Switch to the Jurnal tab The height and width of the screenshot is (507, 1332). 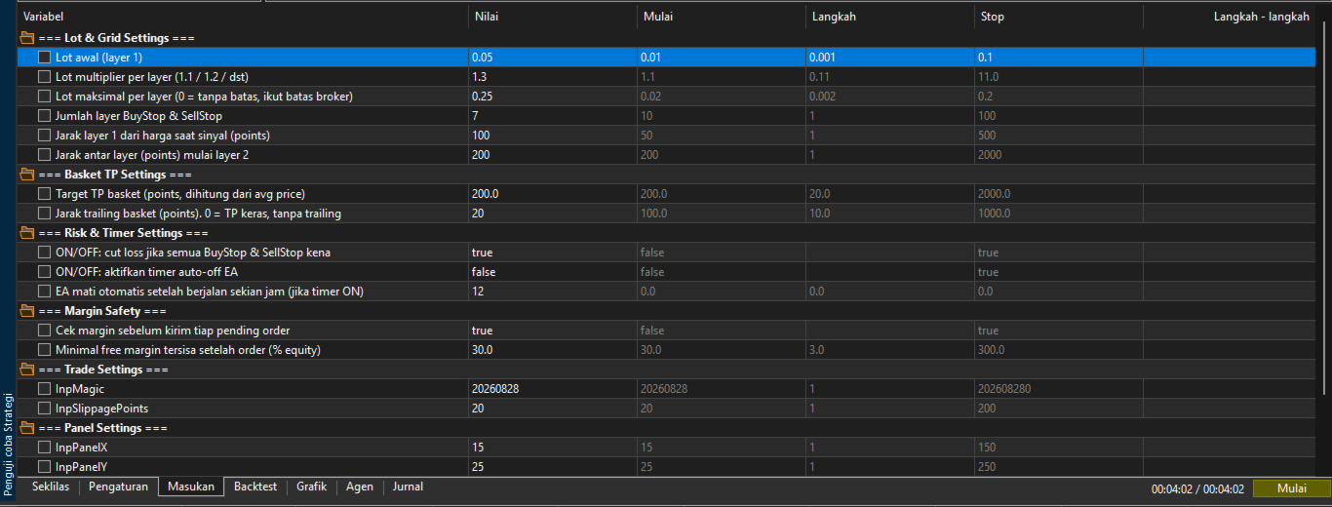tap(408, 487)
